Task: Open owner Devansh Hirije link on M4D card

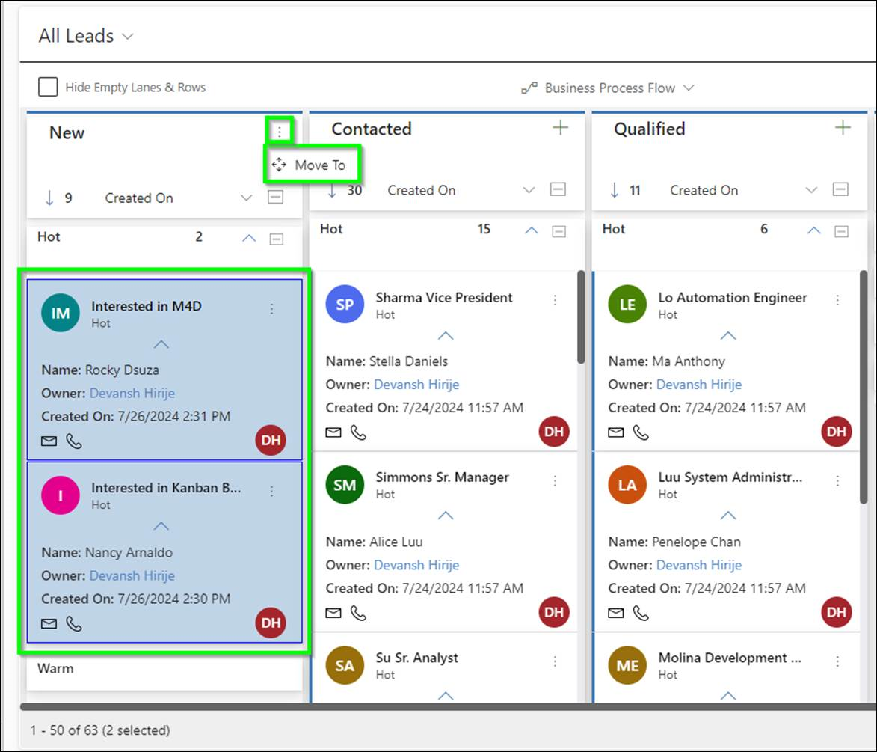Action: [x=132, y=393]
